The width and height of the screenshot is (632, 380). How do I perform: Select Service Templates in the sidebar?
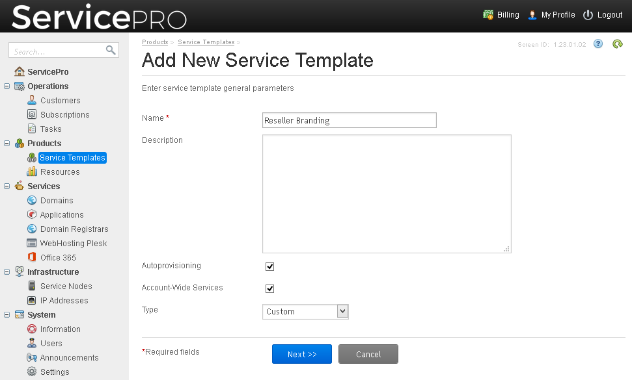72,158
